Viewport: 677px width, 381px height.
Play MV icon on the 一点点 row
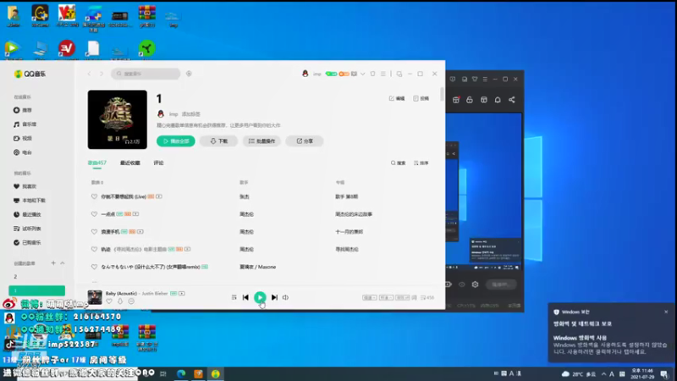tap(135, 214)
